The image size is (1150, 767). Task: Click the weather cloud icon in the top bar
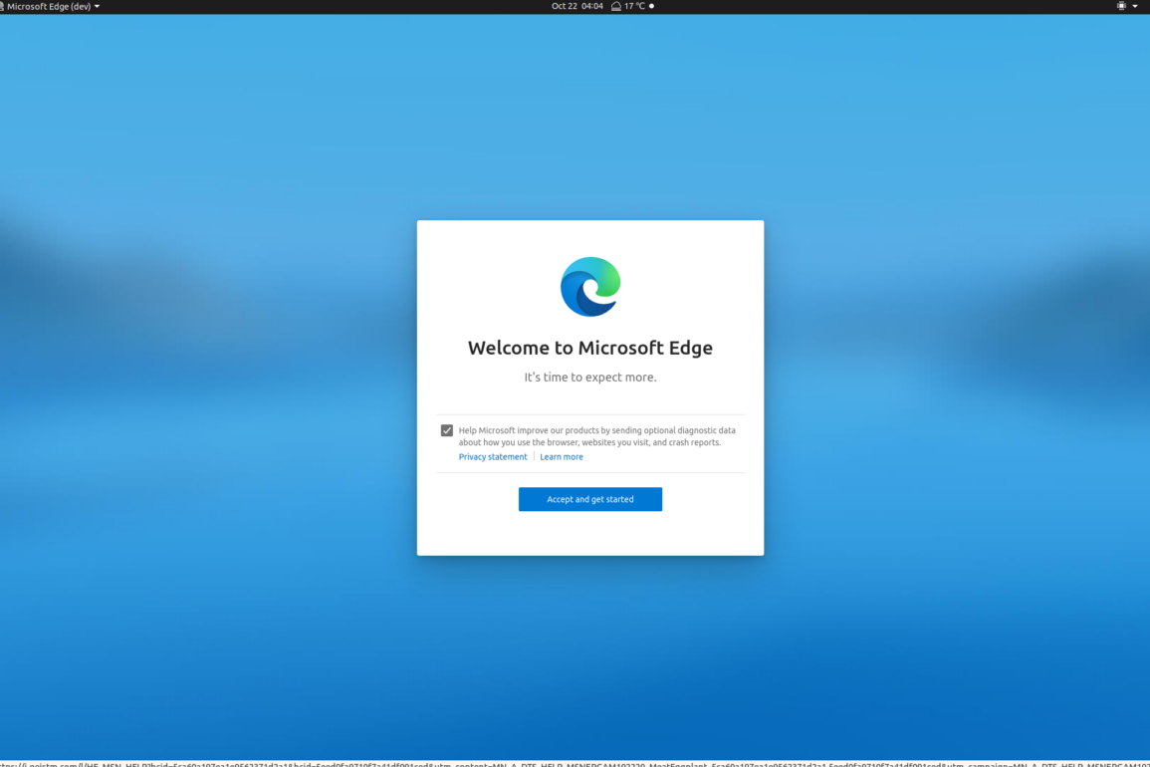616,6
